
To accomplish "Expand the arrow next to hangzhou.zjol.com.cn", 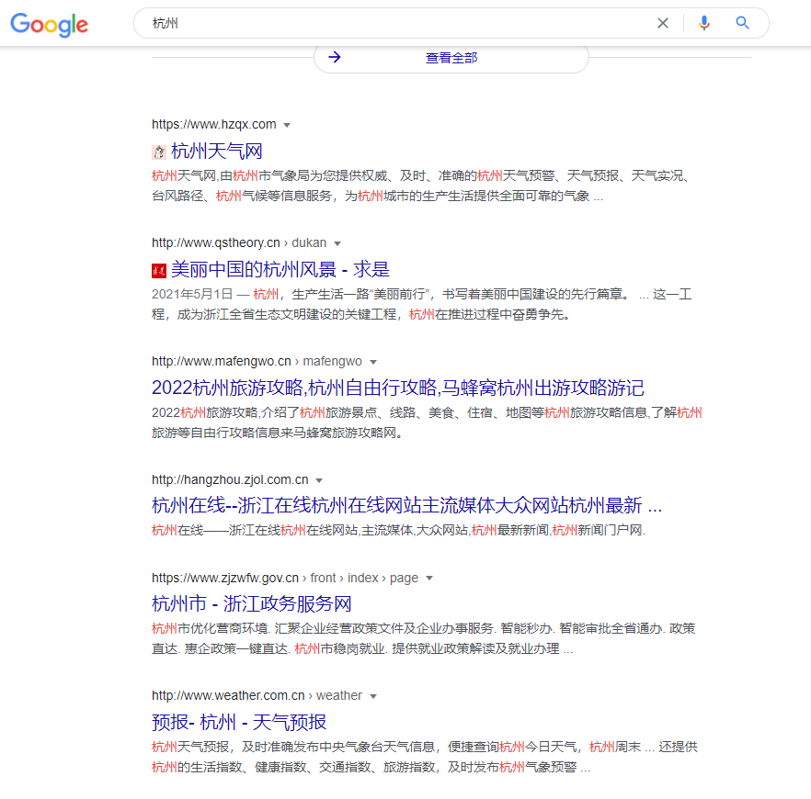I will (319, 479).
